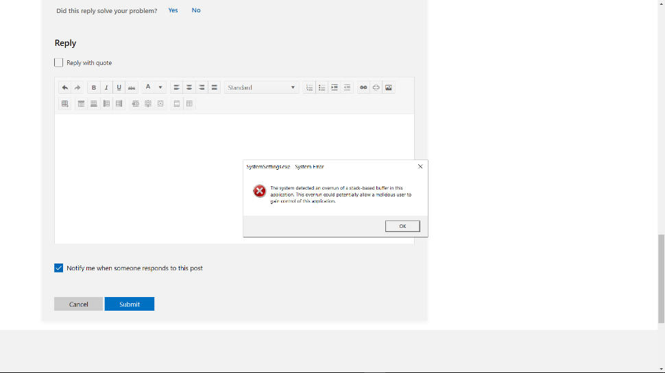
Task: Open the Standard paragraph style dropdown
Action: click(x=262, y=88)
